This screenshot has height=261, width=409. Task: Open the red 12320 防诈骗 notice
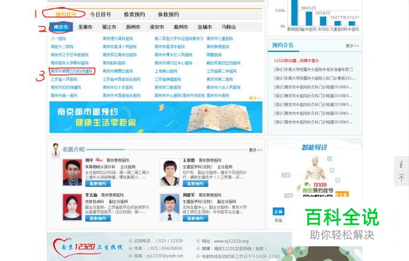point(296,61)
